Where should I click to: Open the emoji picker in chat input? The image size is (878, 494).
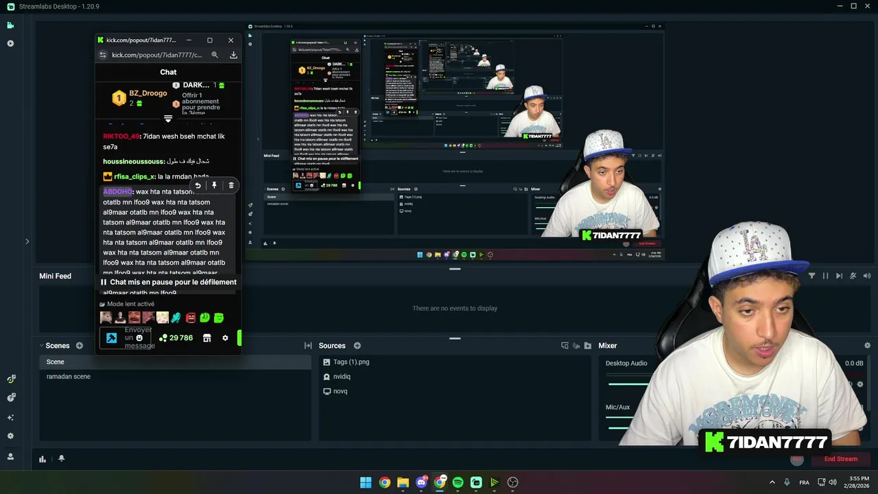139,338
